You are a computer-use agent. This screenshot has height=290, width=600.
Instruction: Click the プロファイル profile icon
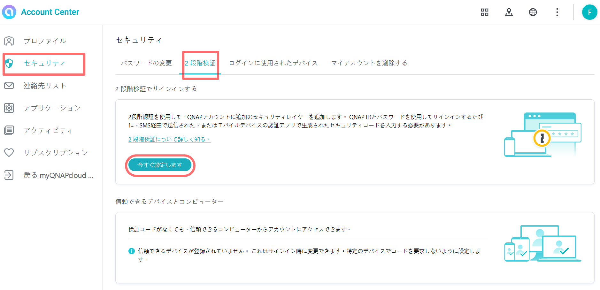click(9, 41)
